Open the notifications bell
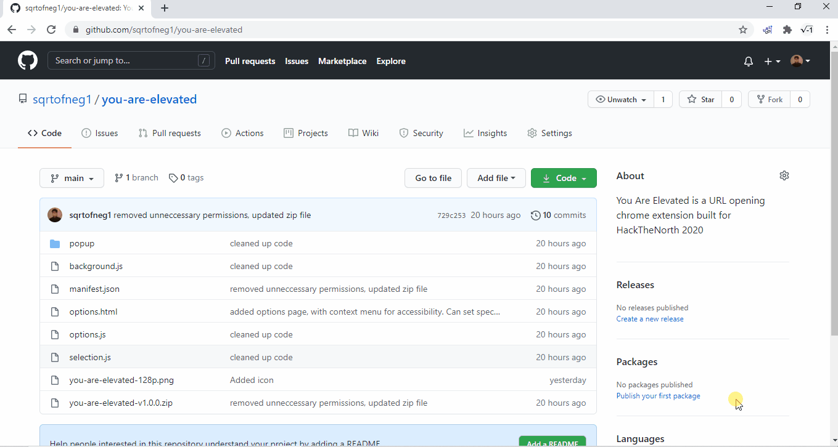Viewport: 838px width, 447px height. (749, 61)
